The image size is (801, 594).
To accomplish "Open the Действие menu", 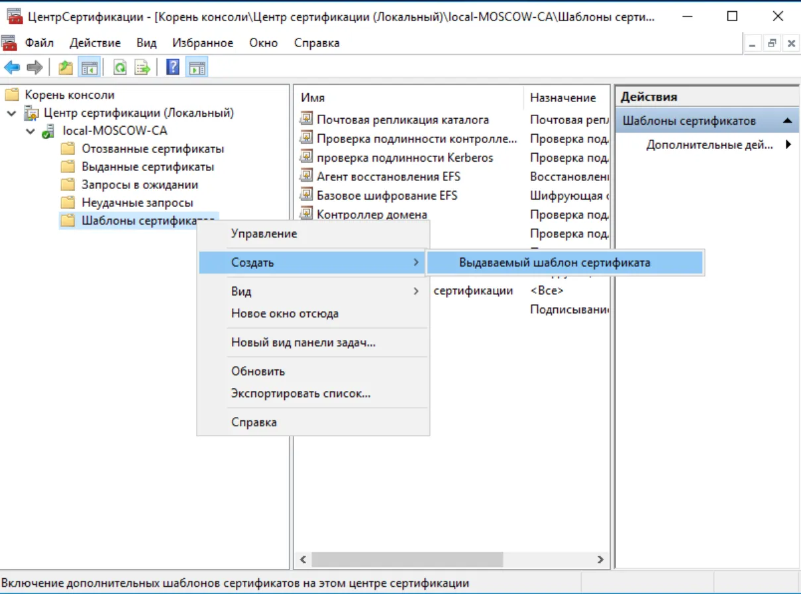I will click(95, 43).
